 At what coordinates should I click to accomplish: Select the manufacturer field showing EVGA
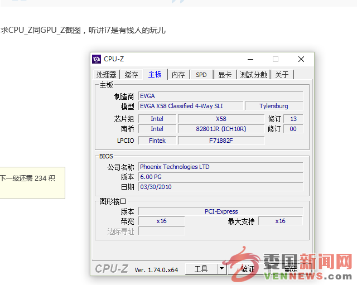221,96
